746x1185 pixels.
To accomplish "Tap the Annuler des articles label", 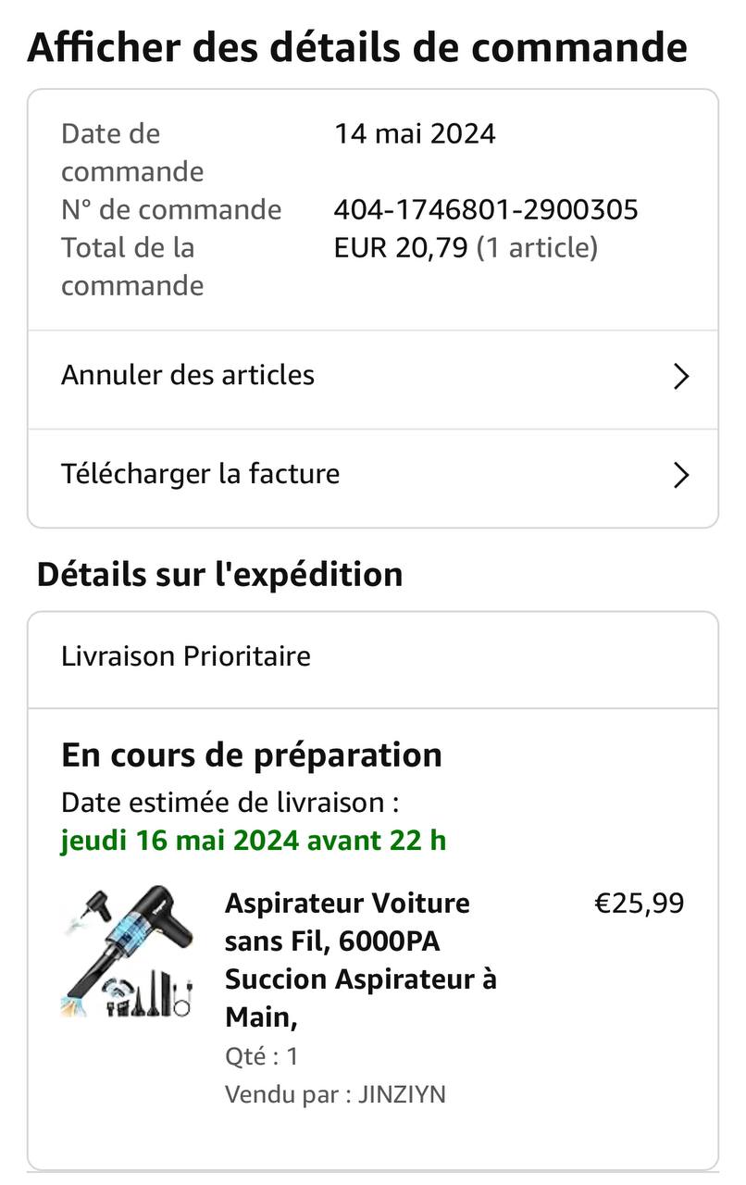I will click(x=188, y=375).
